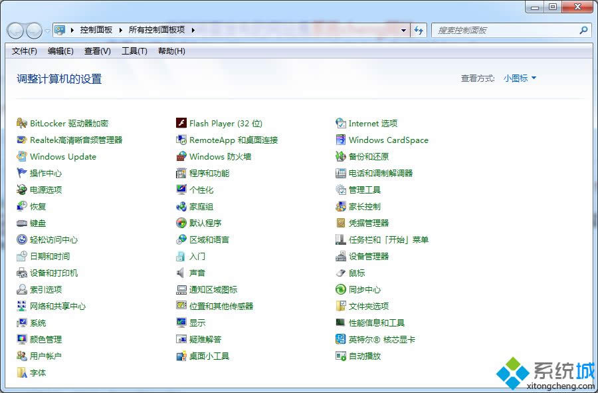598x393 pixels.
Task: Open the 家长控制 link
Action: [365, 206]
